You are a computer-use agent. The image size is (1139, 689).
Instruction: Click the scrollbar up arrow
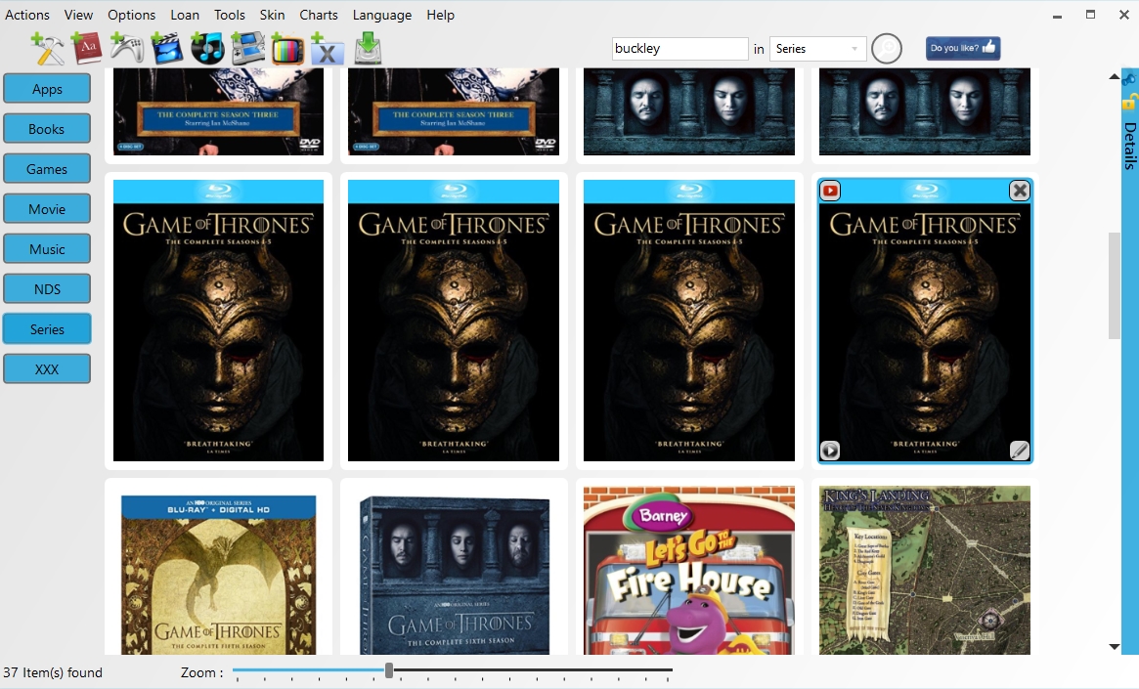[1115, 76]
